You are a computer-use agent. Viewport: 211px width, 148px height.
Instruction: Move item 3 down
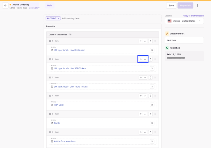click(145, 78)
